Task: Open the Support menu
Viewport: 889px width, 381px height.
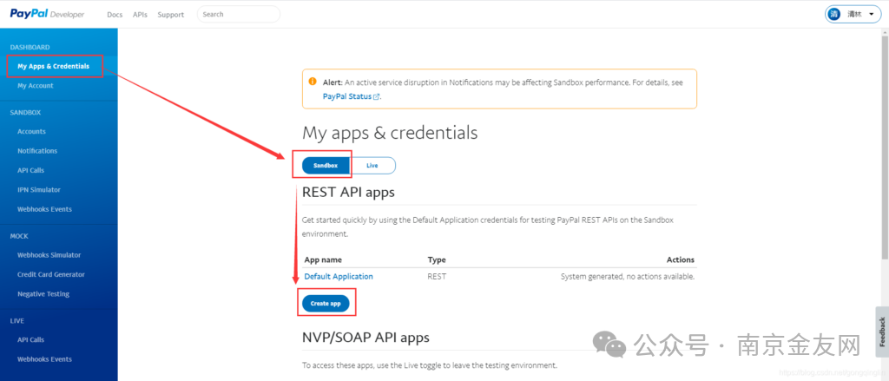Action: pos(170,15)
